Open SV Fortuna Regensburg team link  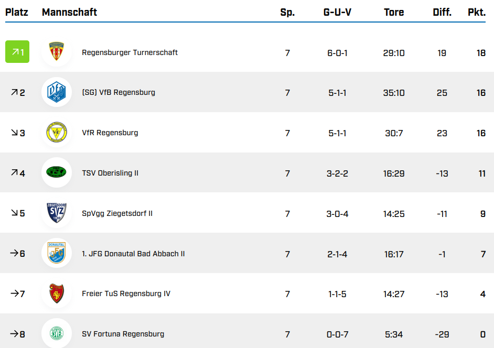(x=123, y=334)
